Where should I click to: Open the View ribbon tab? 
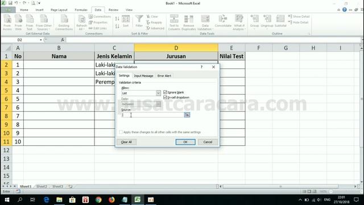click(129, 10)
